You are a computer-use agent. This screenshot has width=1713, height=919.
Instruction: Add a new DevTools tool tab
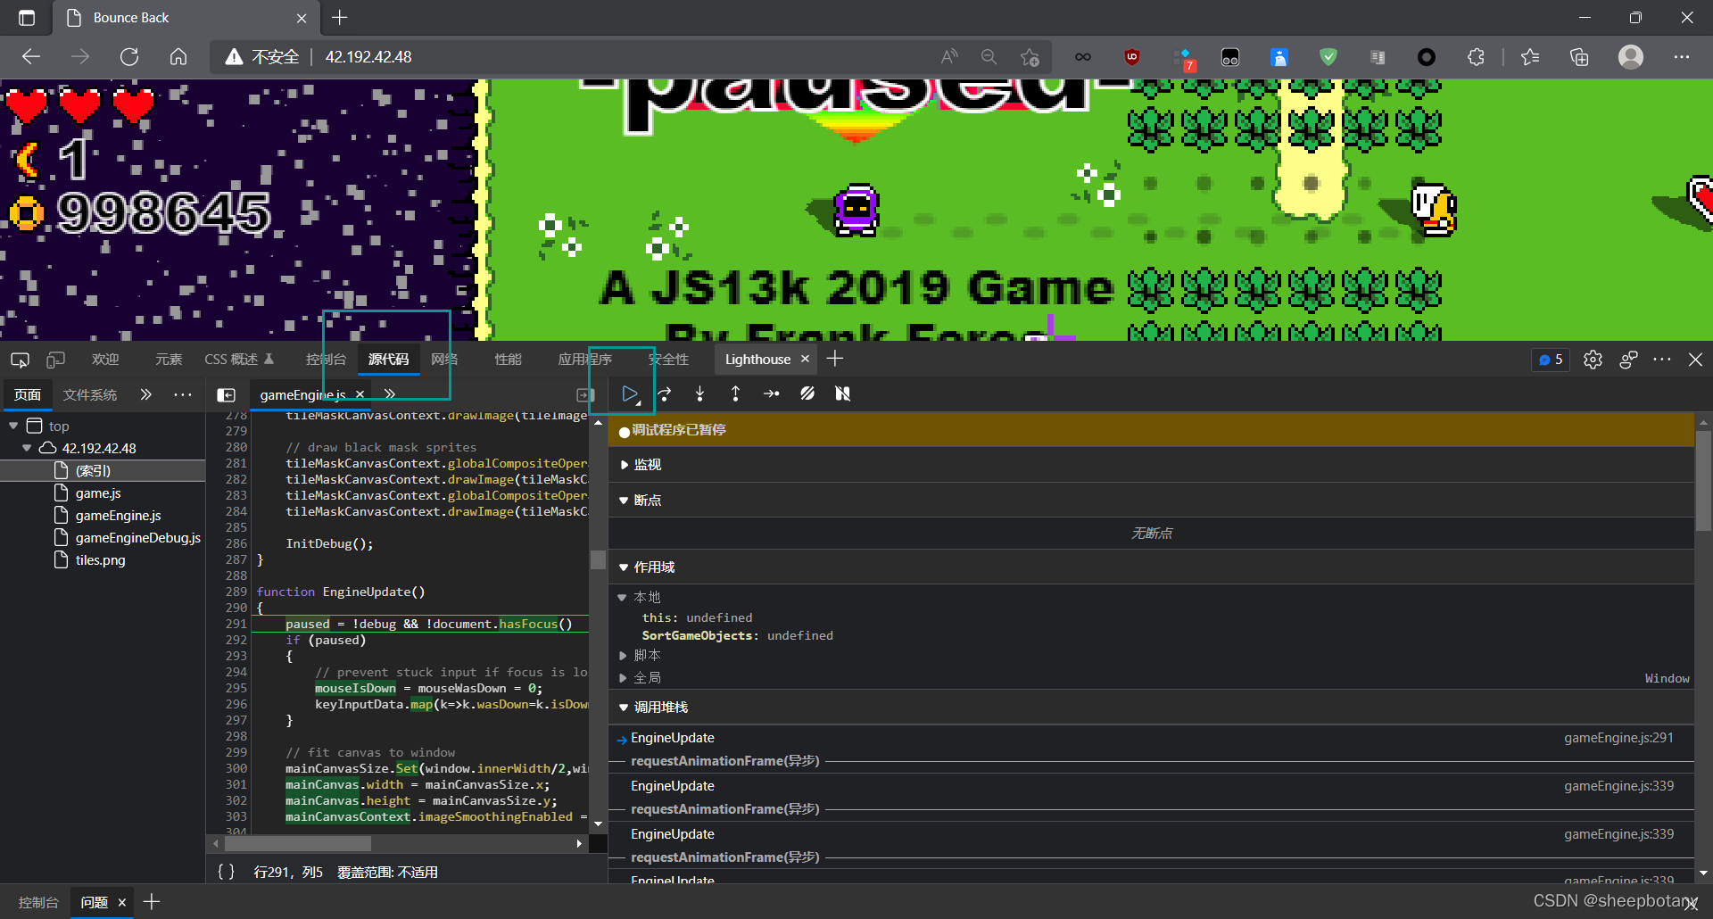tap(835, 359)
